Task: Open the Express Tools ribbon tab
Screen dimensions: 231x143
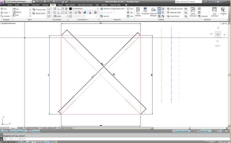Action: point(115,5)
